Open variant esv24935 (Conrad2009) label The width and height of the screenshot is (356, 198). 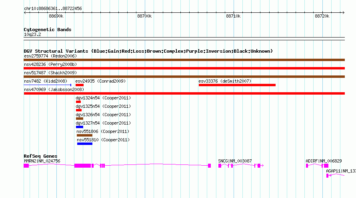pos(100,81)
